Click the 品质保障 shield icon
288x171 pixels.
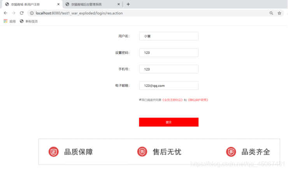53,152
